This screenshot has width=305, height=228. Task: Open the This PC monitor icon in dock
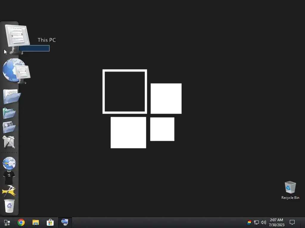[17, 39]
